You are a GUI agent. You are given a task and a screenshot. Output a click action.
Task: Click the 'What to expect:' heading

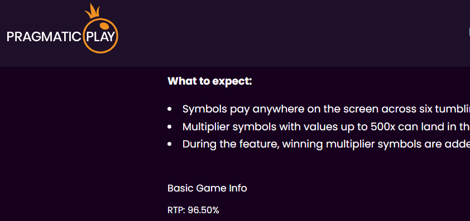pos(210,81)
